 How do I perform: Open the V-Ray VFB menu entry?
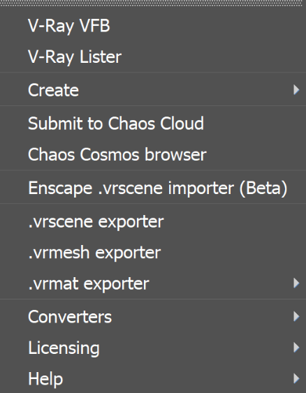click(153, 26)
